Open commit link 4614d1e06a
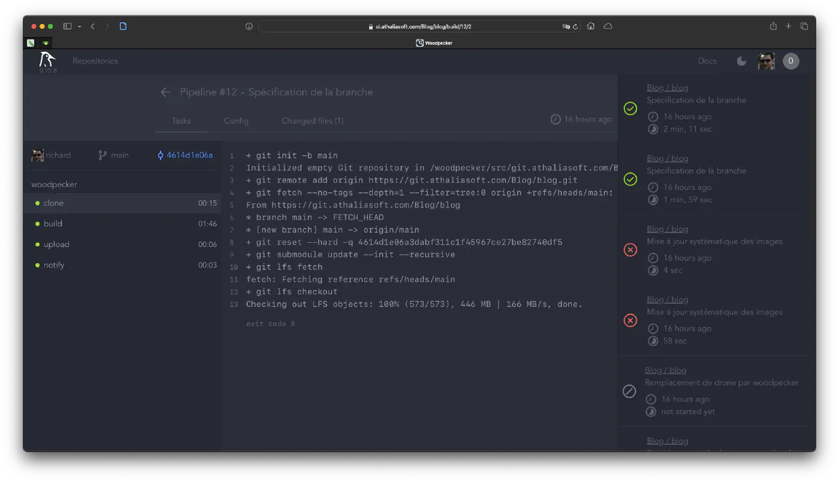 tap(189, 155)
